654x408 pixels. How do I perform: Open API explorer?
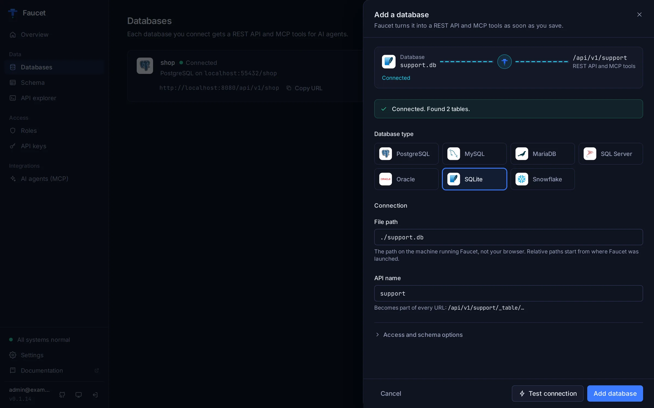tap(55, 98)
